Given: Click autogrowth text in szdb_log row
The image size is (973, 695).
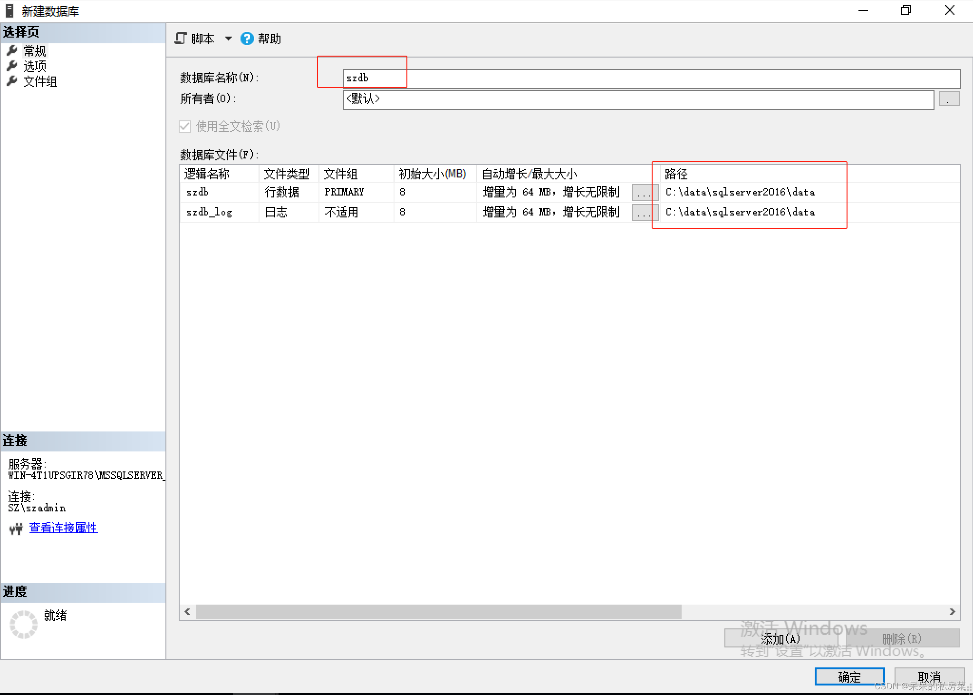Looking at the screenshot, I should [x=551, y=212].
